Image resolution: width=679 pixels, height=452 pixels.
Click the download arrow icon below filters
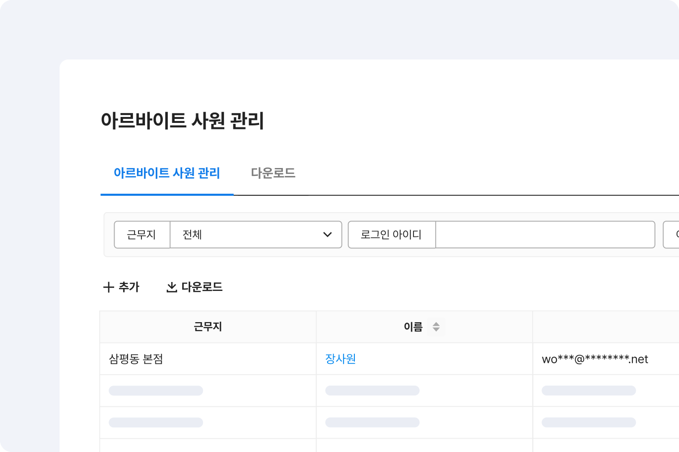point(172,287)
